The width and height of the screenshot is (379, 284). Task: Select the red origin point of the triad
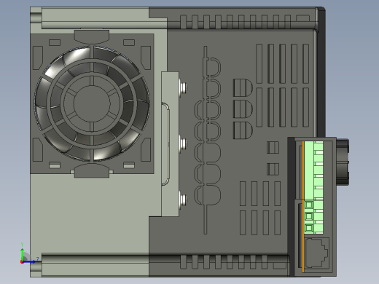pos(22,262)
